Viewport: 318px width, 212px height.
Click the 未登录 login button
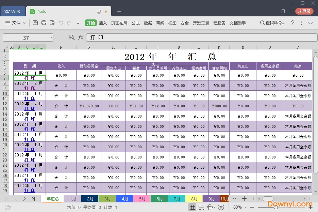coord(304,11)
